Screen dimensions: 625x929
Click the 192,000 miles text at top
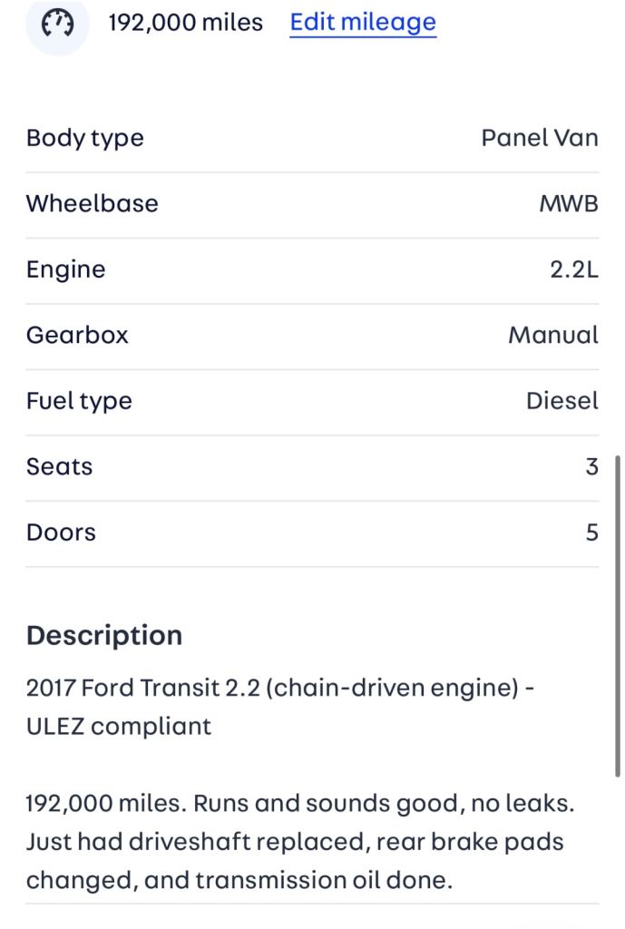click(185, 23)
